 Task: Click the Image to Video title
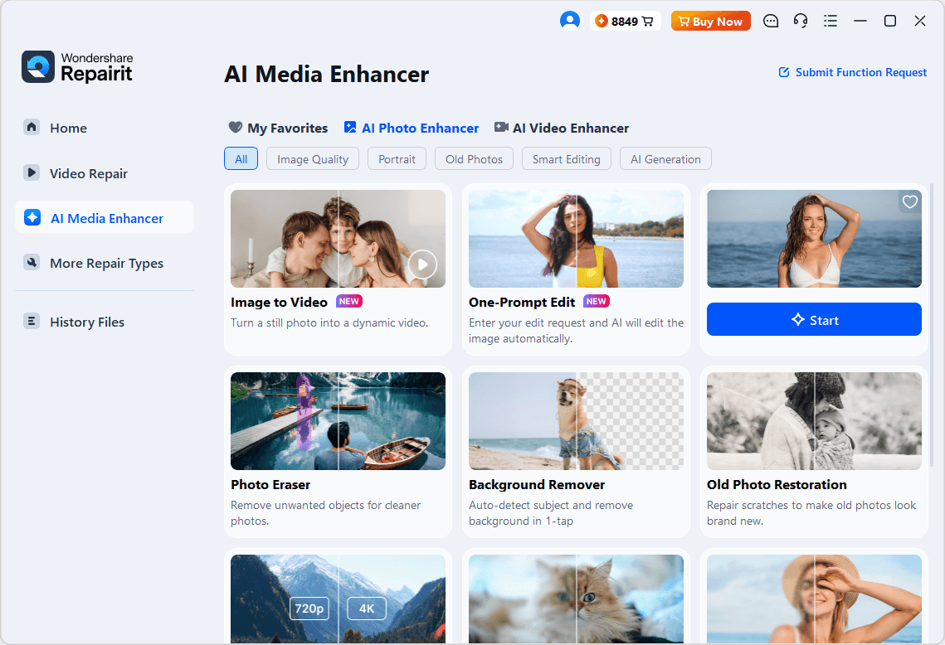pos(279,303)
